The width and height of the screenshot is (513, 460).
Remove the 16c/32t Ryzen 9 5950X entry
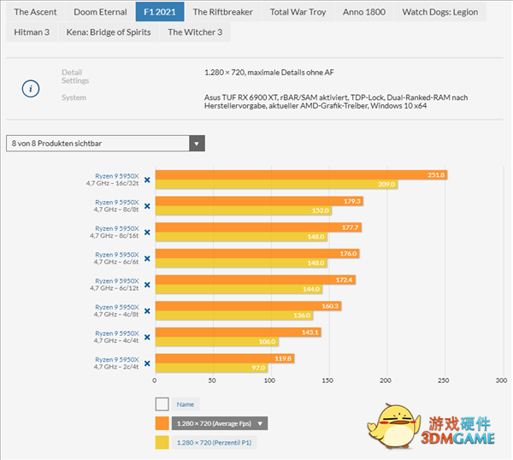(147, 180)
